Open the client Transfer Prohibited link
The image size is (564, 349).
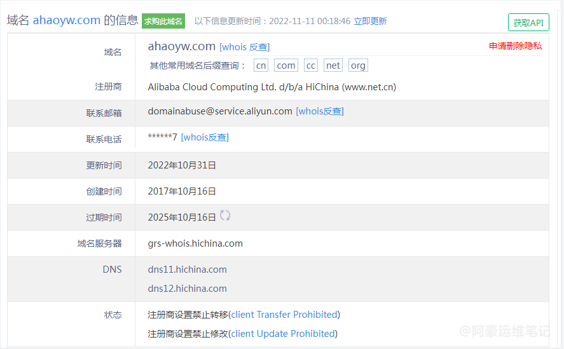click(x=284, y=315)
